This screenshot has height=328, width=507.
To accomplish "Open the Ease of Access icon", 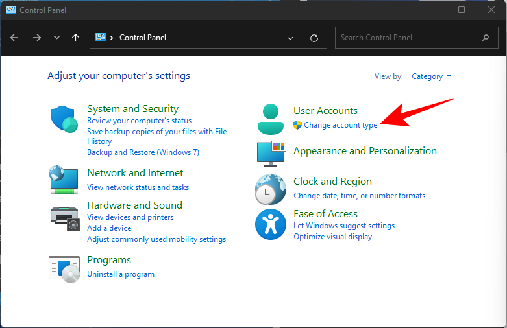I will 270,224.
